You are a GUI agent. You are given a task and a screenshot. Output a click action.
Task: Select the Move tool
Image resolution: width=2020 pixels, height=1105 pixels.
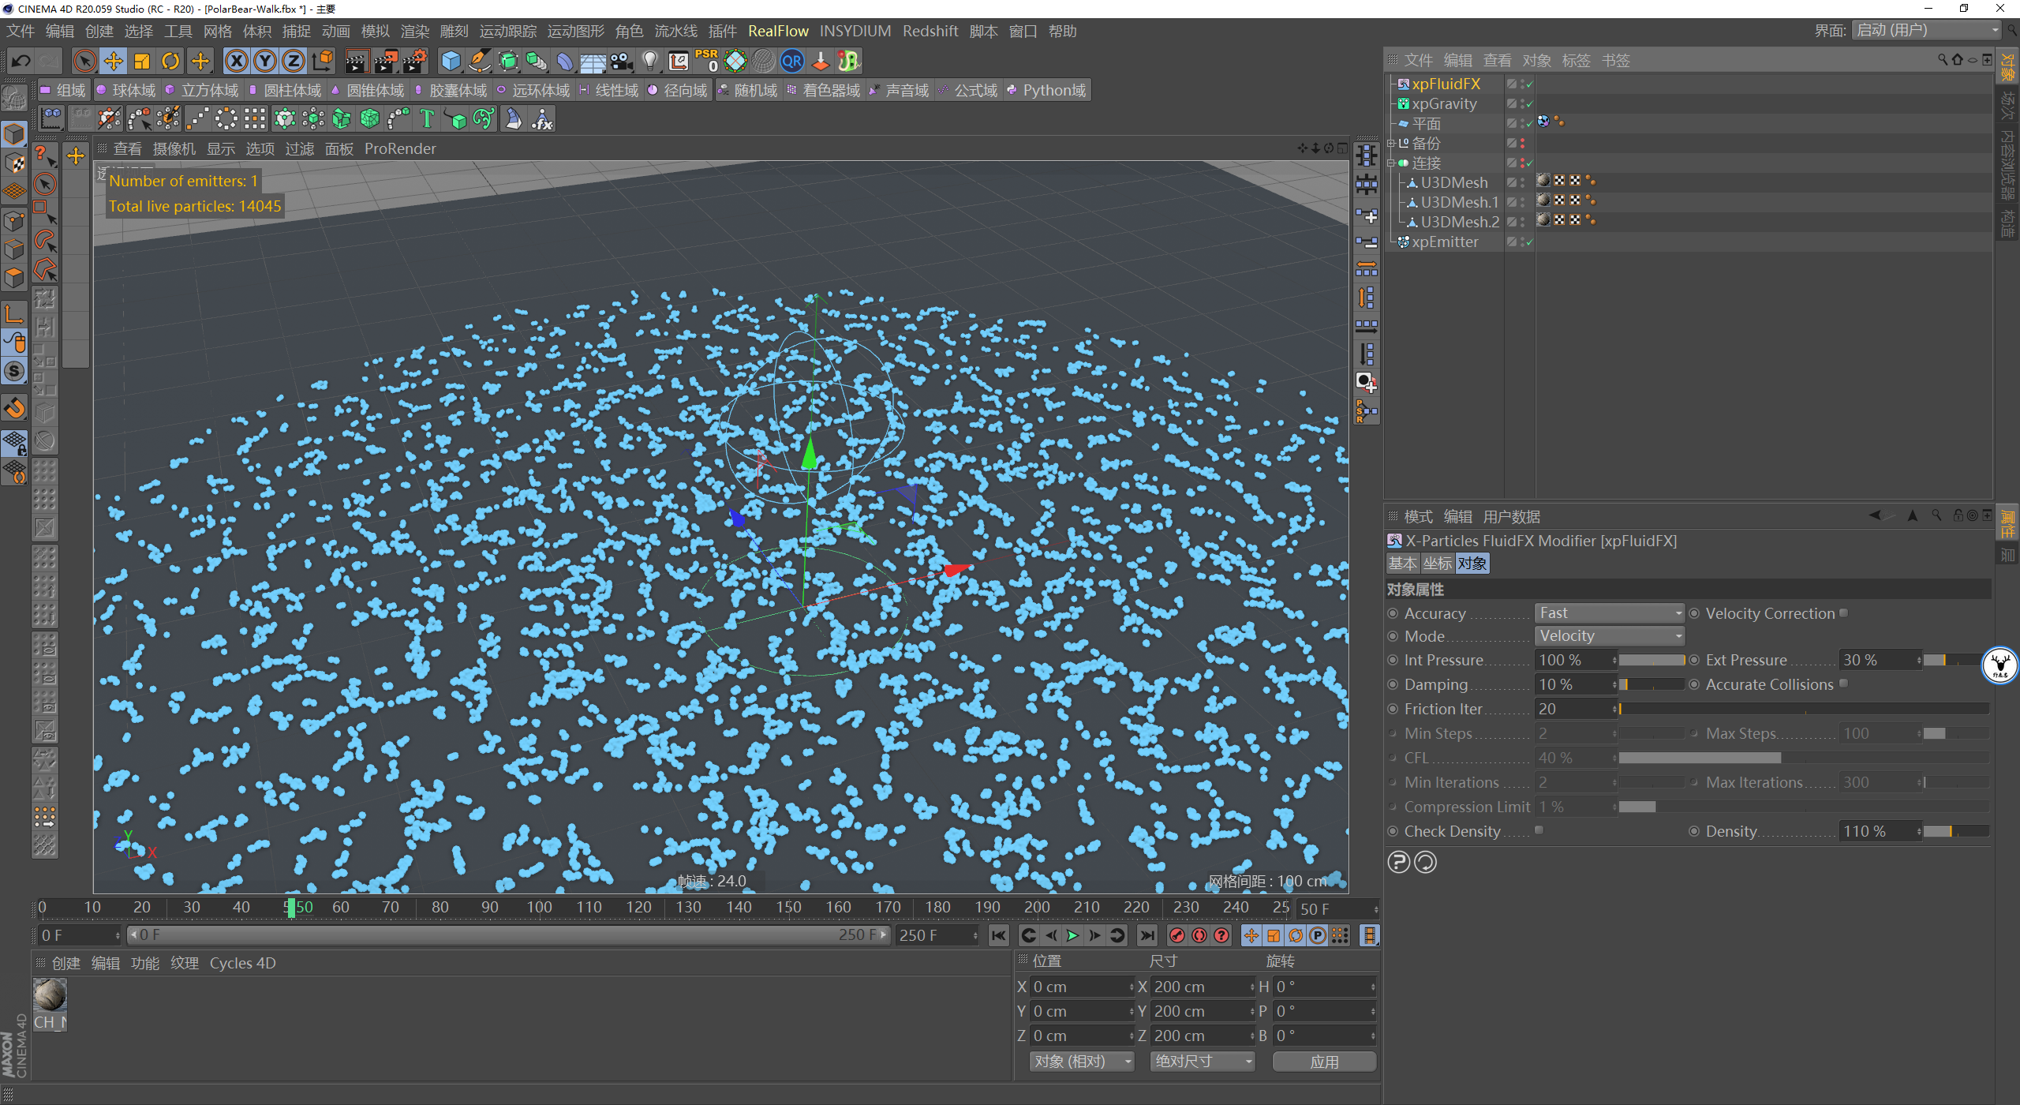click(x=113, y=61)
